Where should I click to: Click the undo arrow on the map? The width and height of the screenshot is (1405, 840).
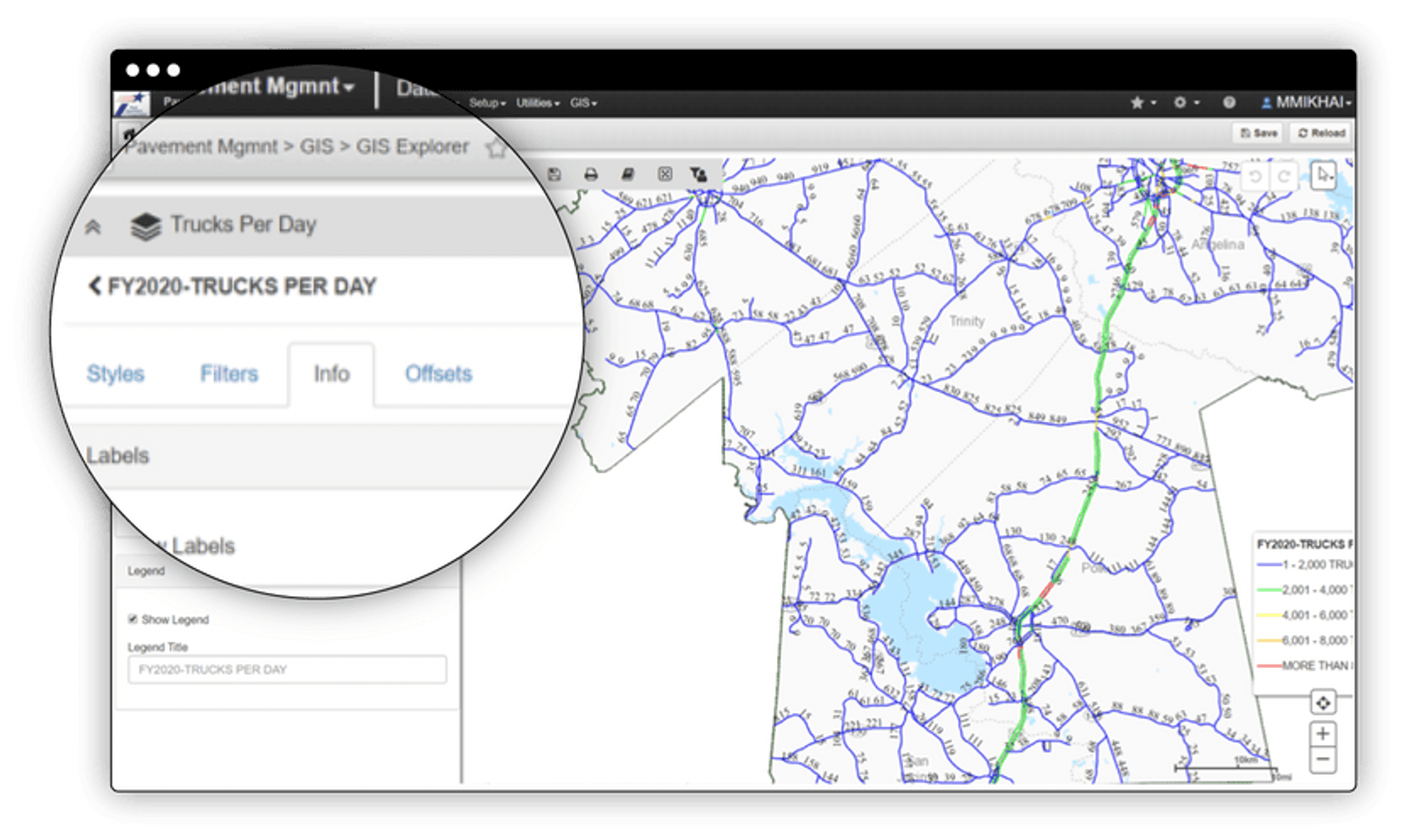1255,176
